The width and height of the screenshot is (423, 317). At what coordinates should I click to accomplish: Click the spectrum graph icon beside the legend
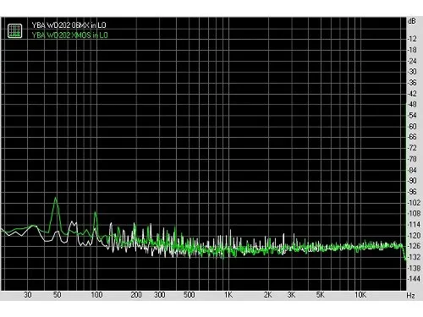pos(14,30)
